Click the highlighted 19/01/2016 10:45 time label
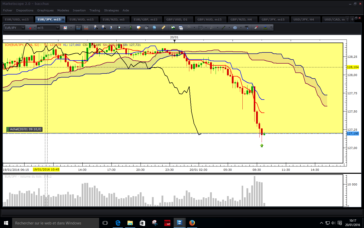The width and height of the screenshot is (364, 228). pyautogui.click(x=46, y=169)
